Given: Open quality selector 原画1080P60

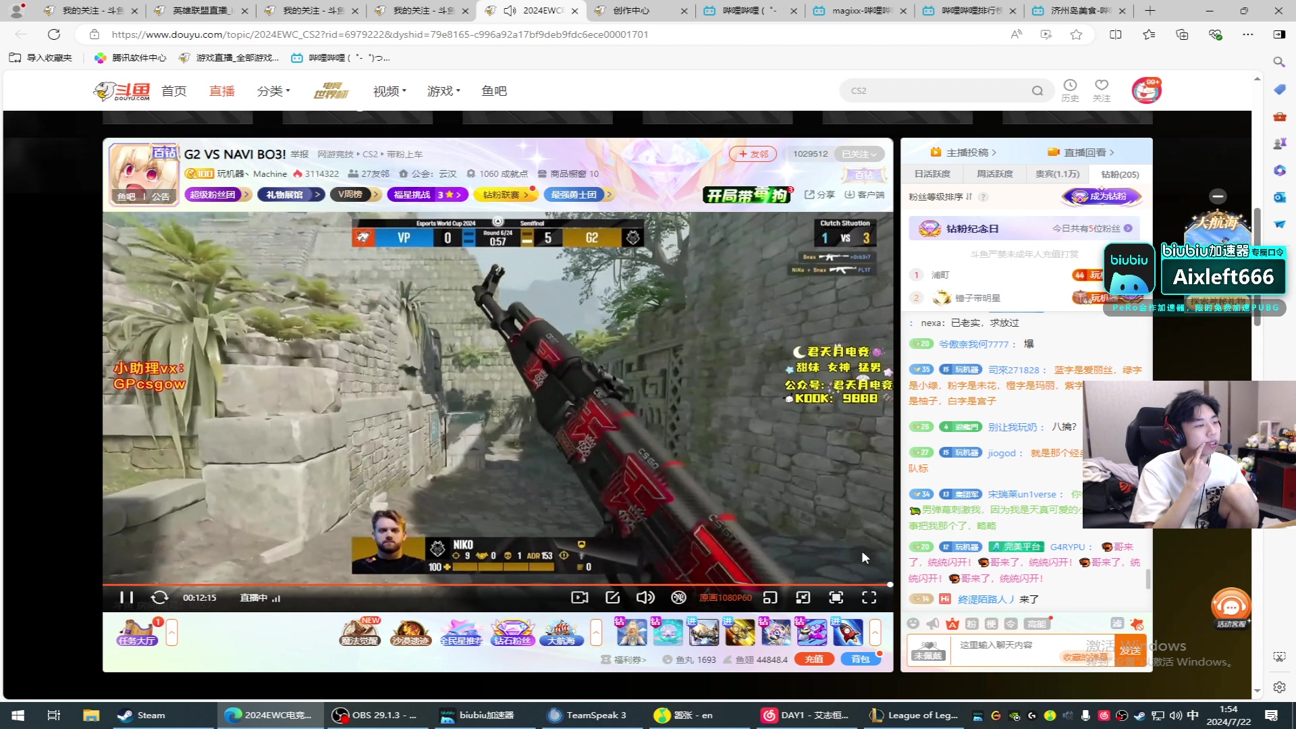Looking at the screenshot, I should (x=726, y=598).
